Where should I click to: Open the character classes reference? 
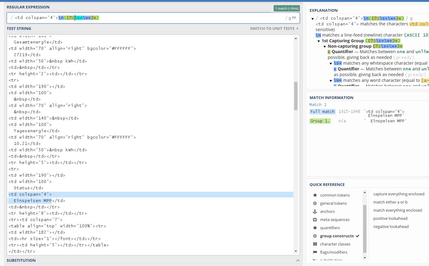335,244
